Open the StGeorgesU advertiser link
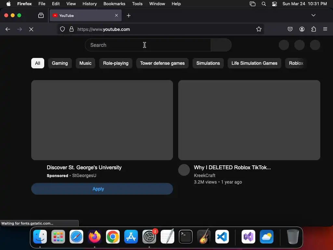333x250 pixels. (x=84, y=175)
